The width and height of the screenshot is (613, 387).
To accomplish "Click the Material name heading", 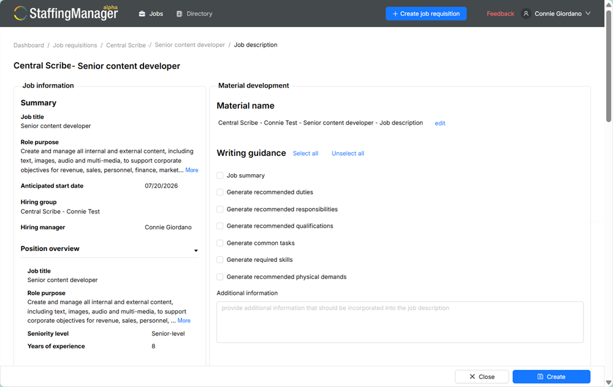I will [x=246, y=105].
